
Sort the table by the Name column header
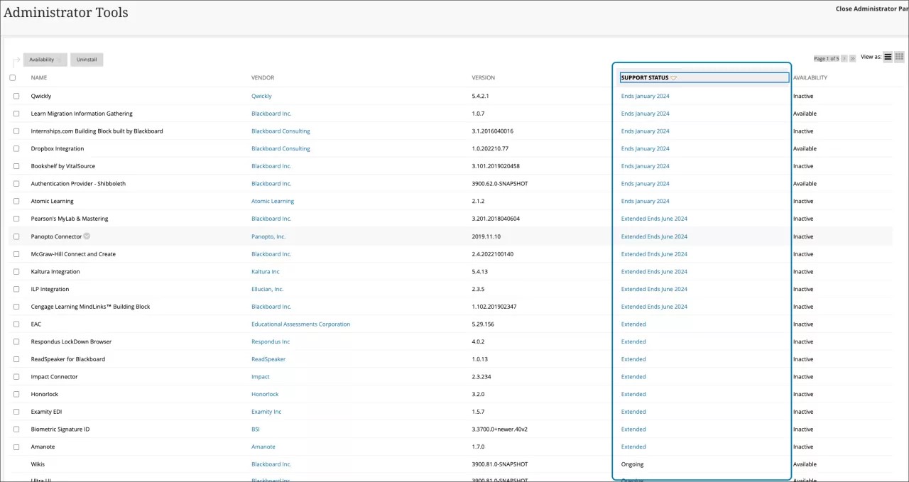click(38, 77)
